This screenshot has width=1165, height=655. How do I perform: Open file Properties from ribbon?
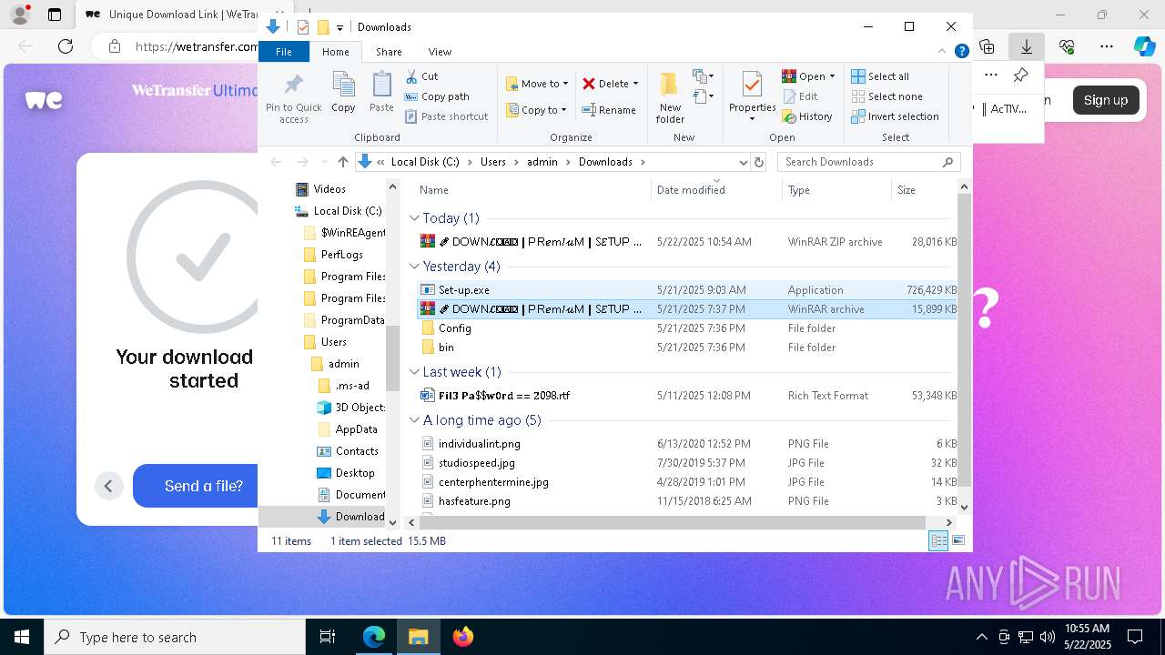coord(752,96)
